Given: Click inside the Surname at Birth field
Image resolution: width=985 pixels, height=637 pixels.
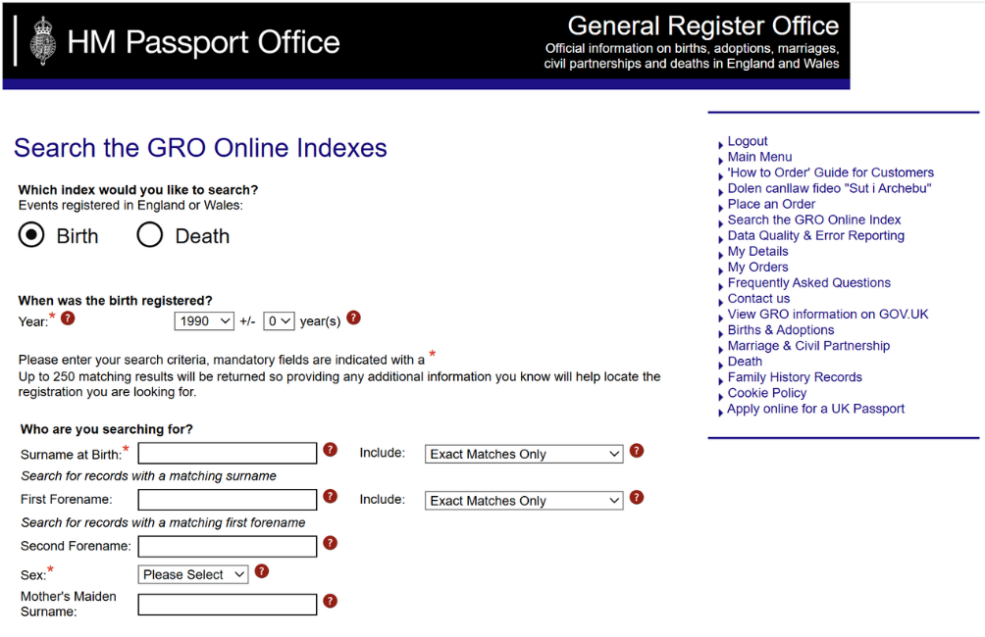Looking at the screenshot, I should pyautogui.click(x=227, y=453).
